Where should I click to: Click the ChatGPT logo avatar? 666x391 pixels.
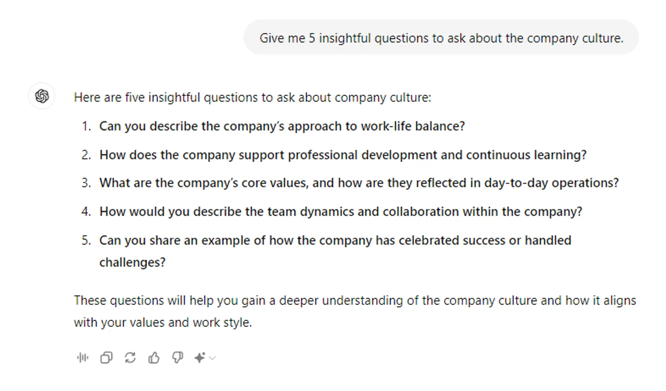click(42, 96)
